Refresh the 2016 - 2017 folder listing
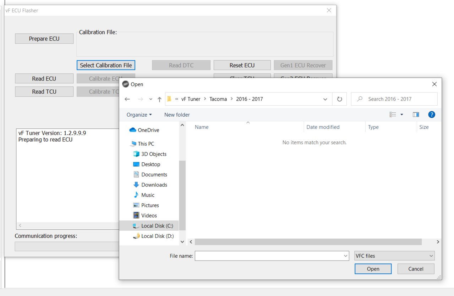The height and width of the screenshot is (296, 454). [340, 99]
